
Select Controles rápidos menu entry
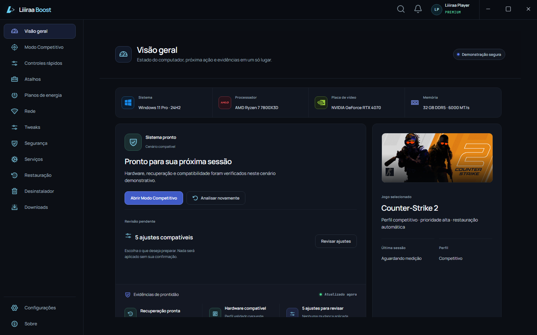pyautogui.click(x=40, y=63)
